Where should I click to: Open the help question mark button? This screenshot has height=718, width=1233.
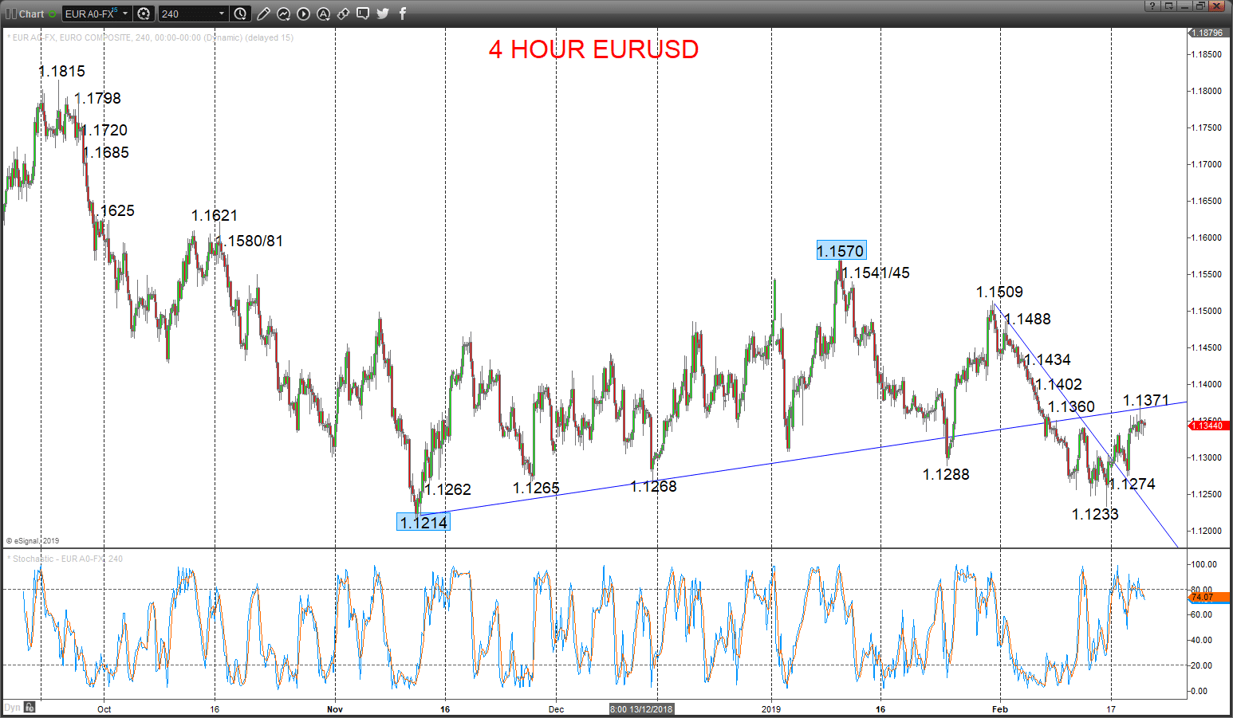pyautogui.click(x=1152, y=6)
